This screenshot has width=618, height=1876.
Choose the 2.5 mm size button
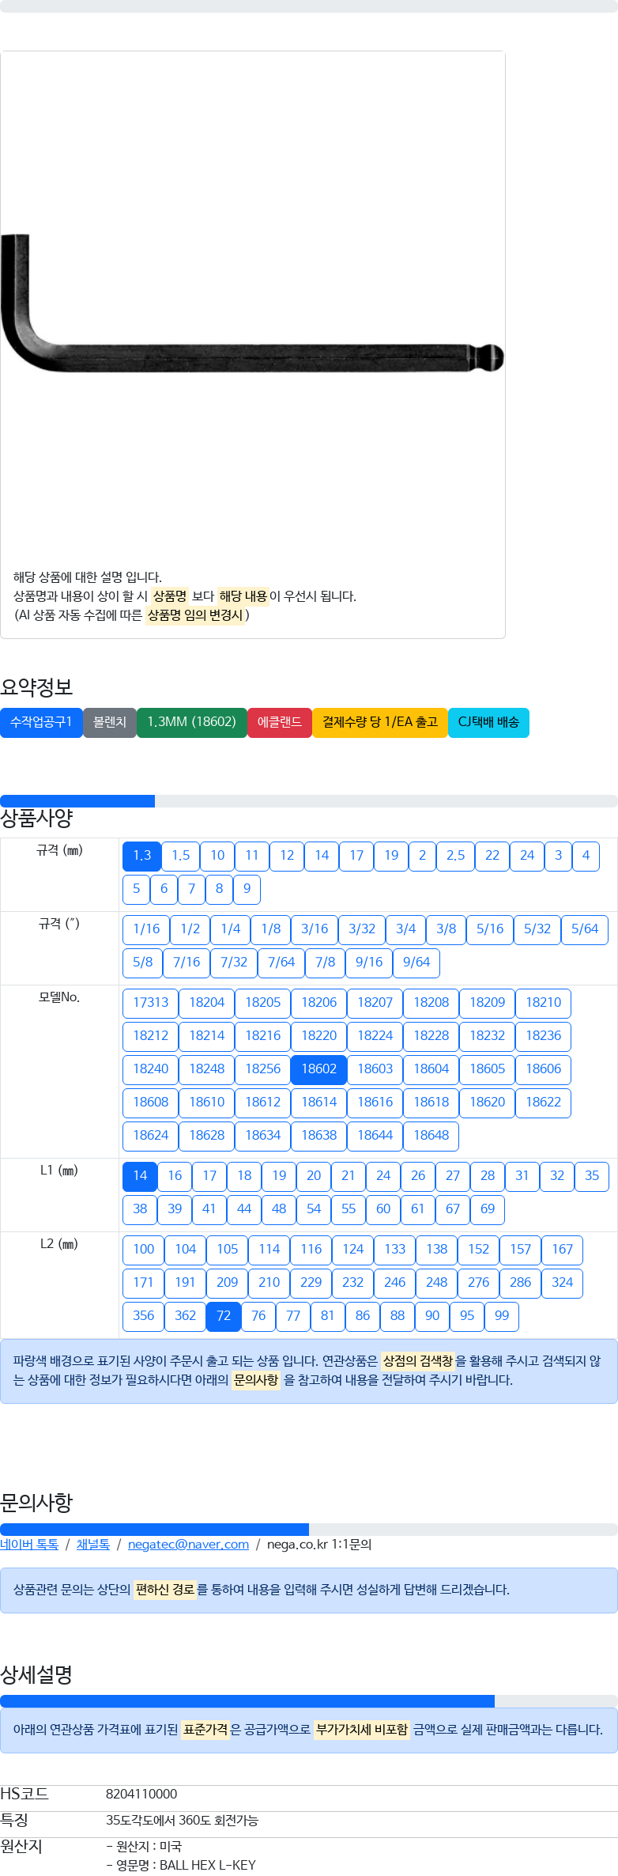pos(455,856)
